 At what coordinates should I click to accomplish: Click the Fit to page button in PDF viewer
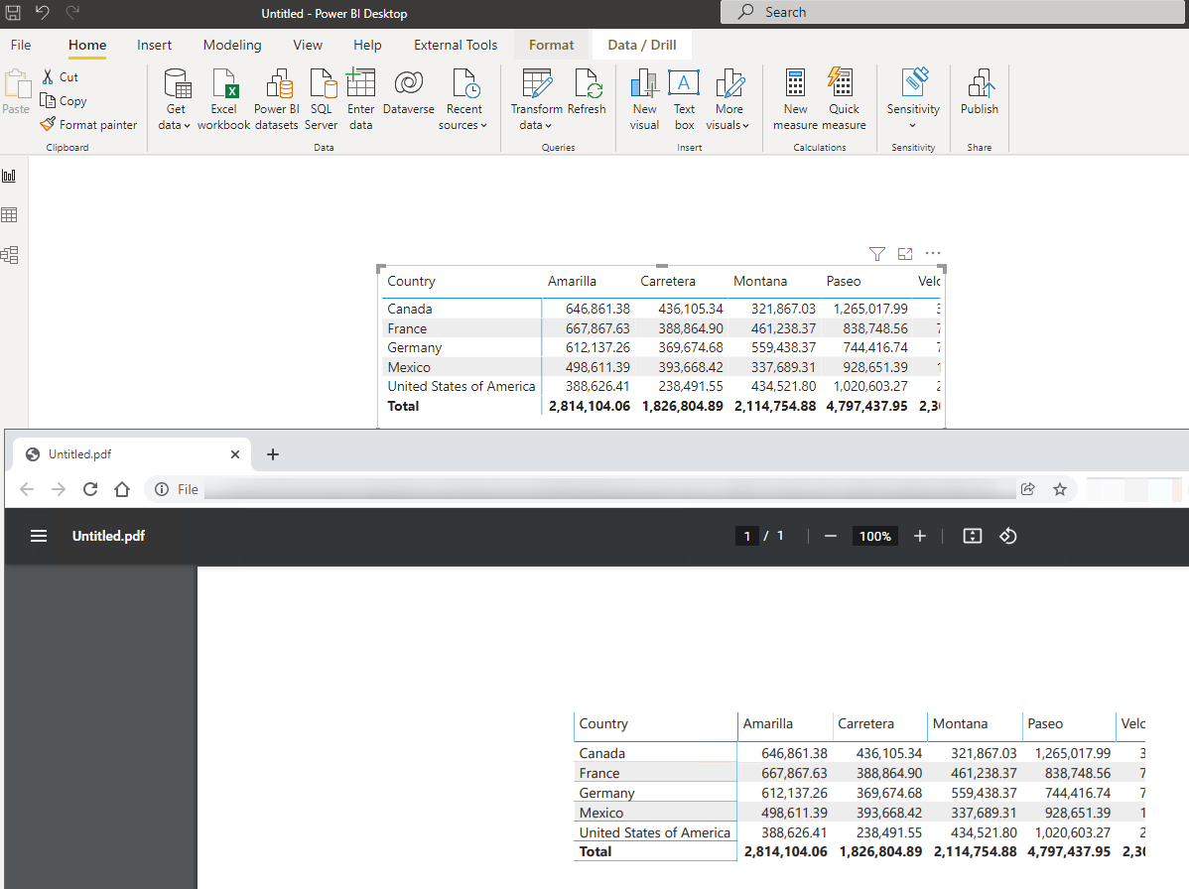972,536
